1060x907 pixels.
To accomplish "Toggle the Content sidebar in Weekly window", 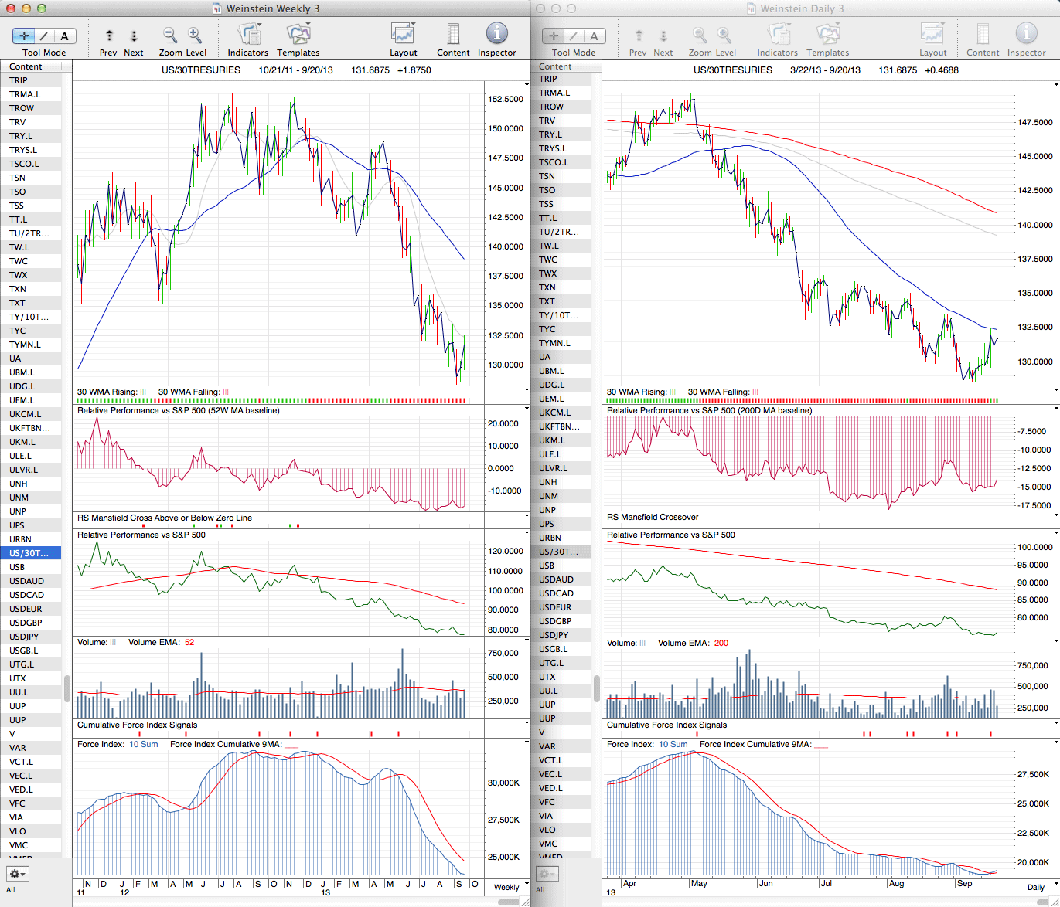I will tap(453, 36).
